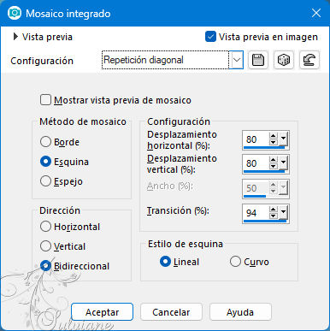Screen dimensions: 330x331
Task: Click inside the Desplazamiento vertical value field
Action: click(256, 163)
